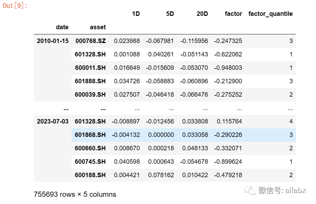The image size is (316, 204).
Task: Select the factor_quantile column header
Action: (x=271, y=14)
